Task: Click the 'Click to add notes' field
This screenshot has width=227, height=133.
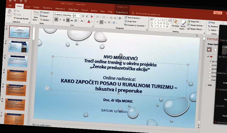Action: pyautogui.click(x=41, y=125)
